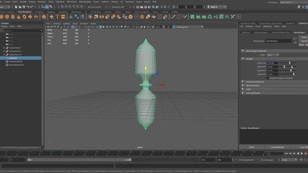Screen dimensions: 308x173
Task: Click the SVG tool shelf icon
Action: click(x=63, y=17)
